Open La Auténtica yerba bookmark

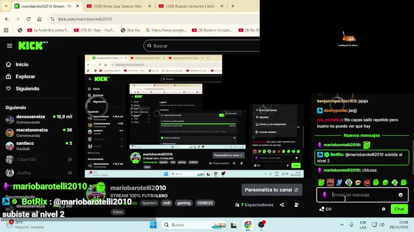48,30
